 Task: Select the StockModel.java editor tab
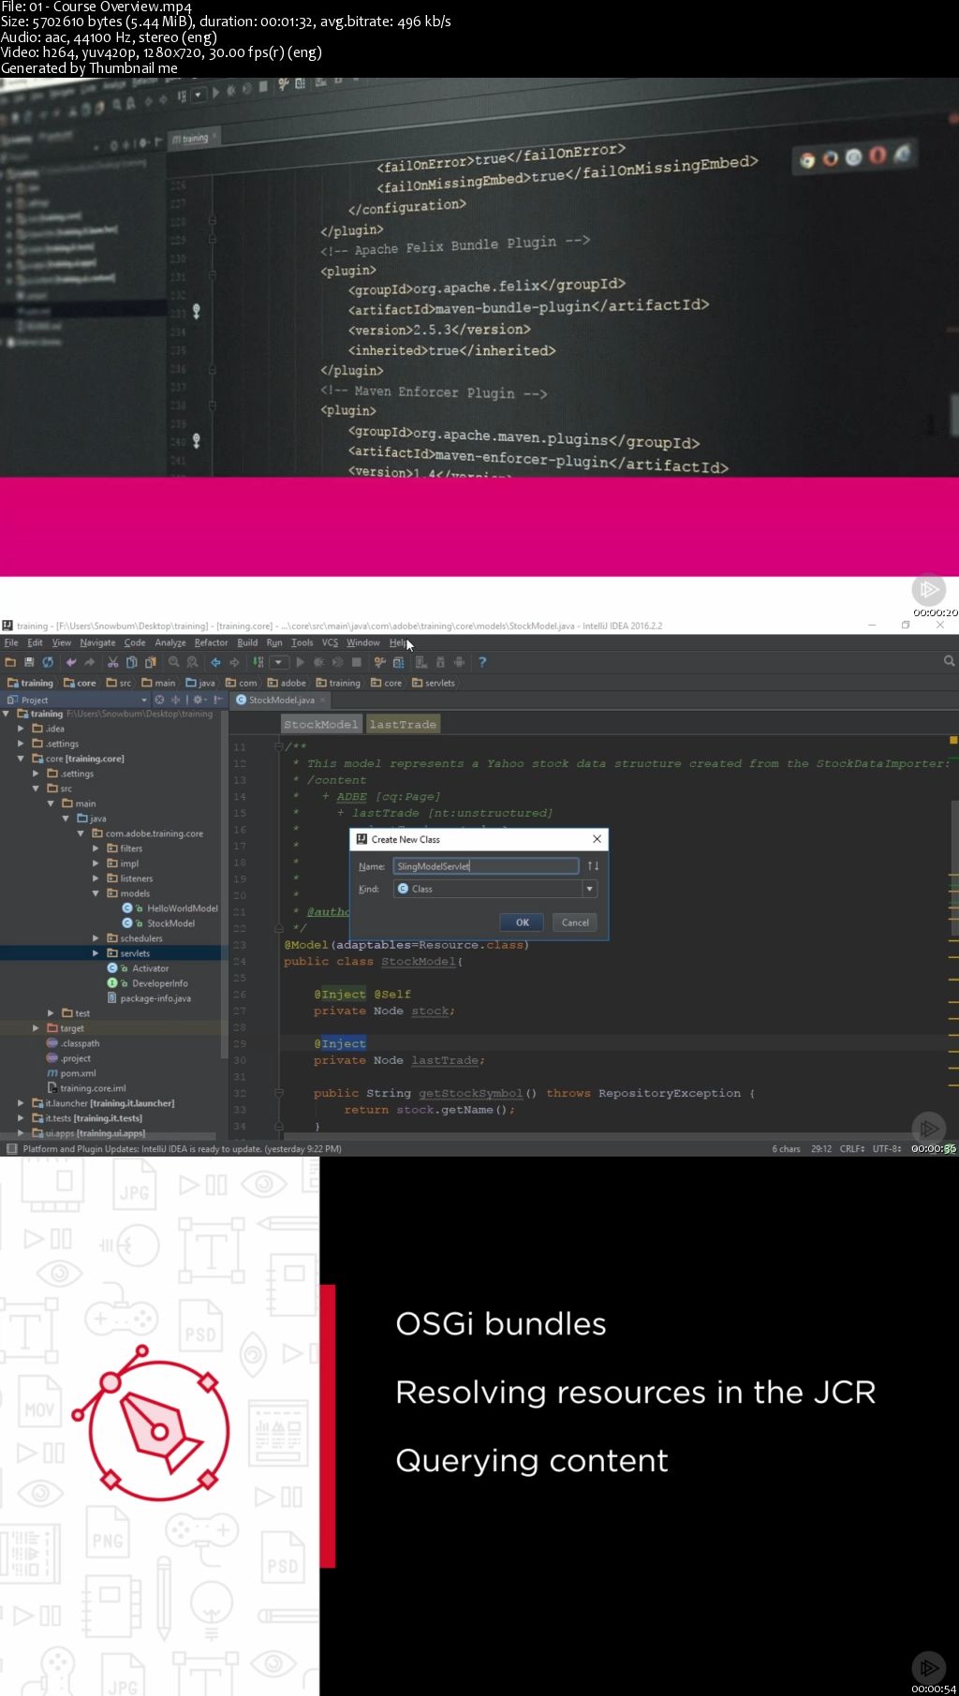tap(281, 700)
